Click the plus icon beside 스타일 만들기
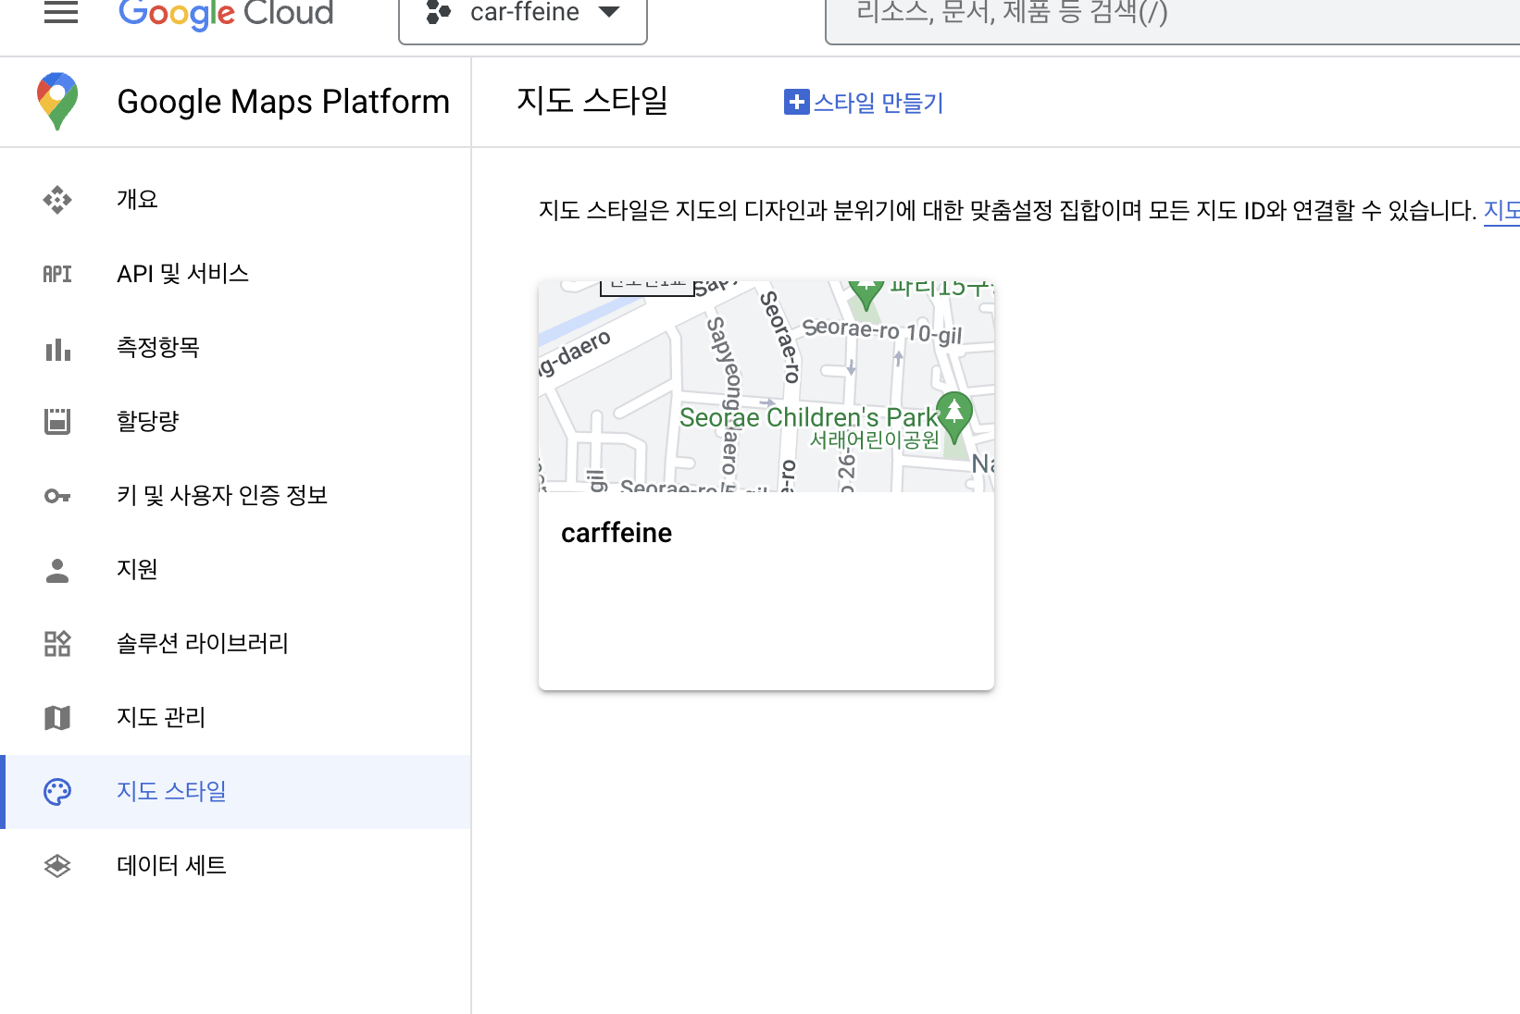Image resolution: width=1520 pixels, height=1014 pixels. coord(796,102)
